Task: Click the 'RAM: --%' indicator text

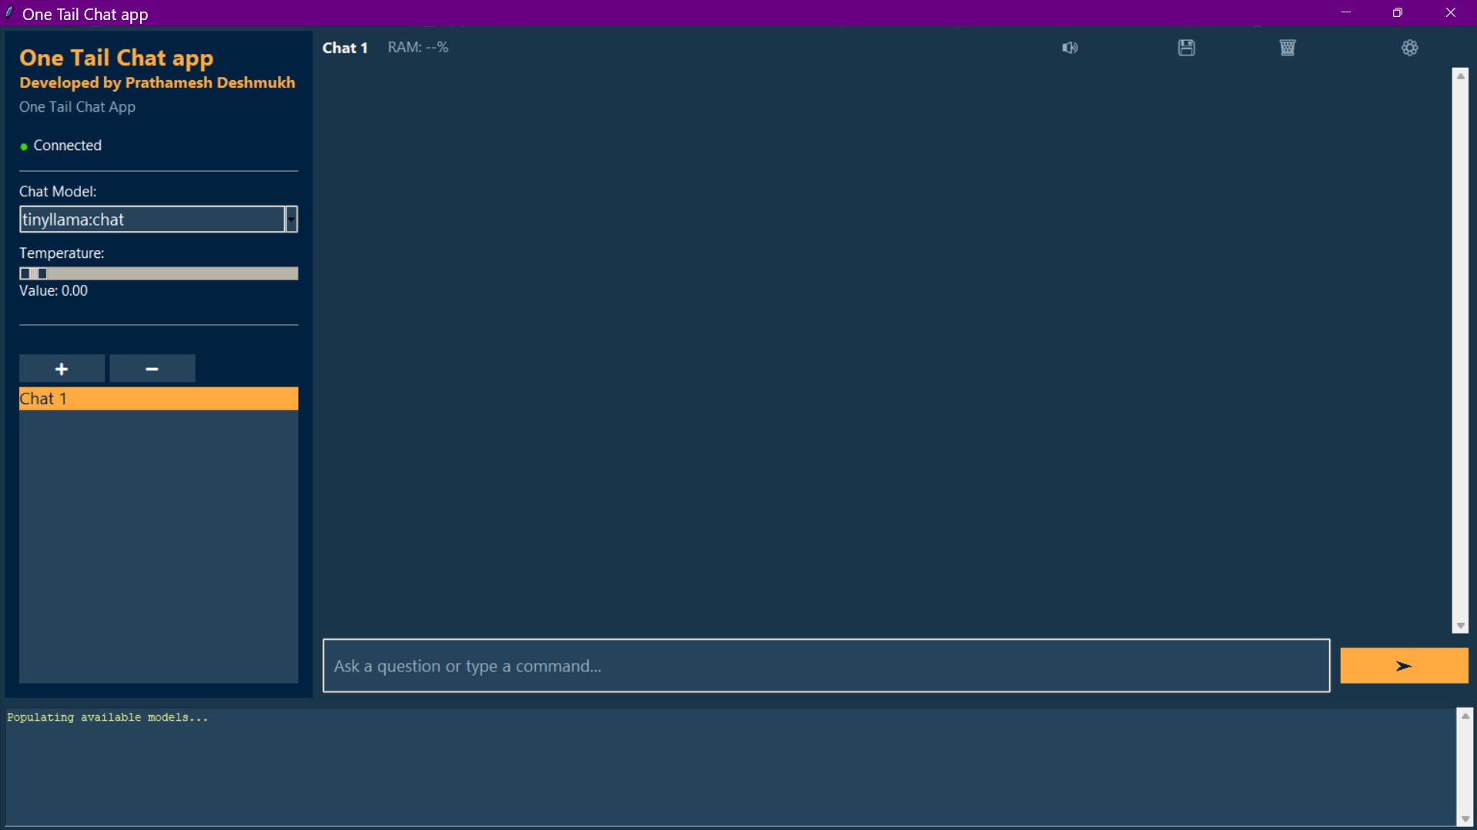Action: click(x=418, y=48)
